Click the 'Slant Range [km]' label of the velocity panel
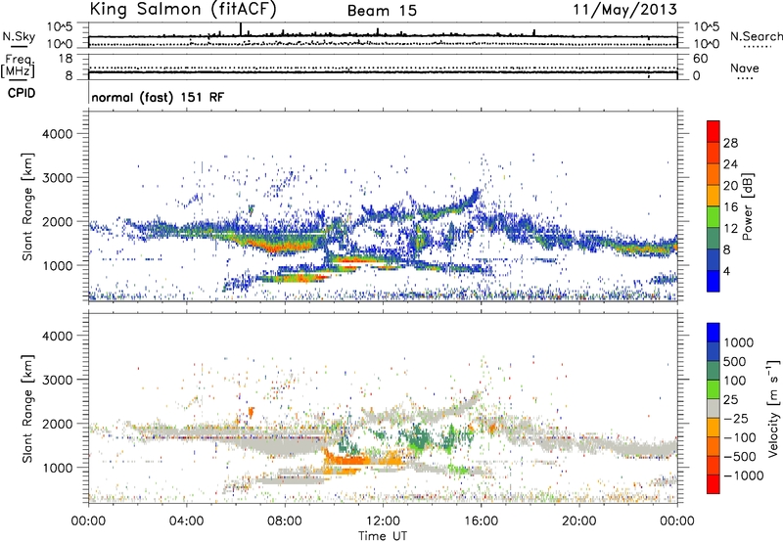Screen dimensions: 783x542 [x=27, y=409]
